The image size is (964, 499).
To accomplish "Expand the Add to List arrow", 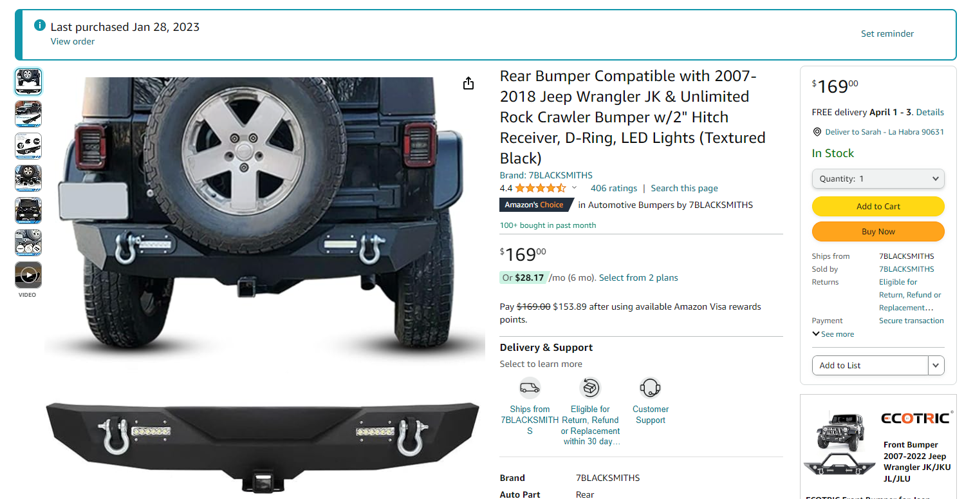I will (936, 365).
